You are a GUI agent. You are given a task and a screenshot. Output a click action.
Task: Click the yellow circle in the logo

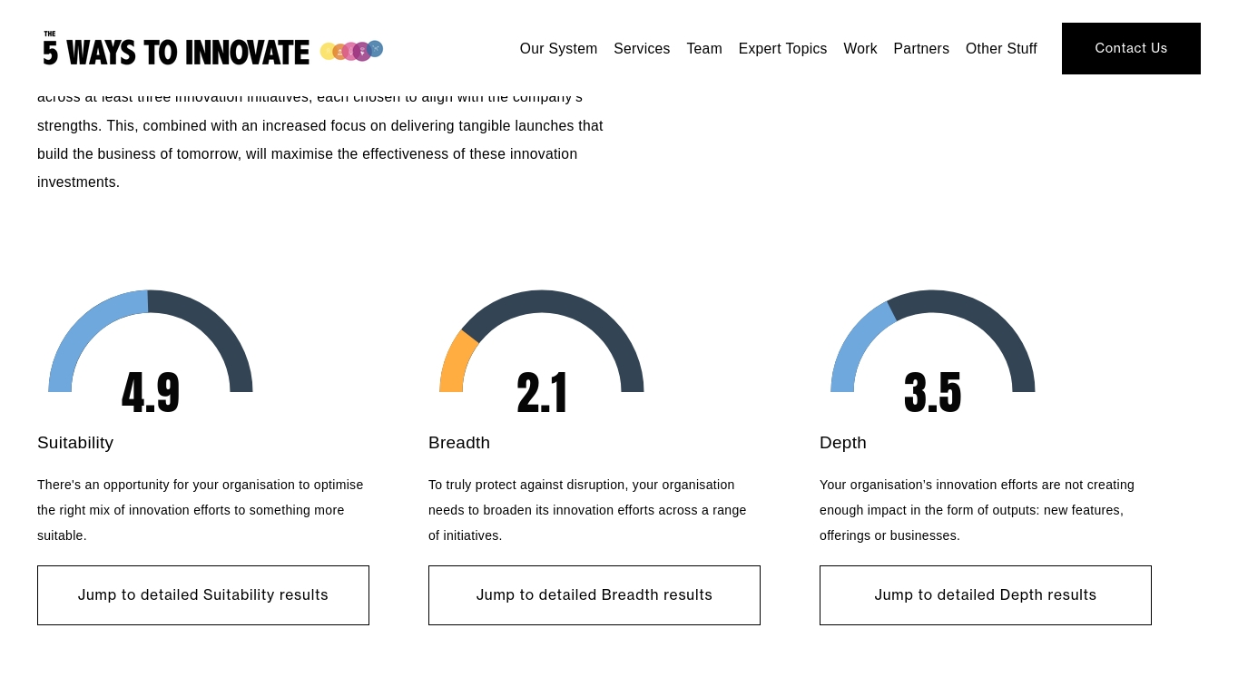tap(327, 52)
